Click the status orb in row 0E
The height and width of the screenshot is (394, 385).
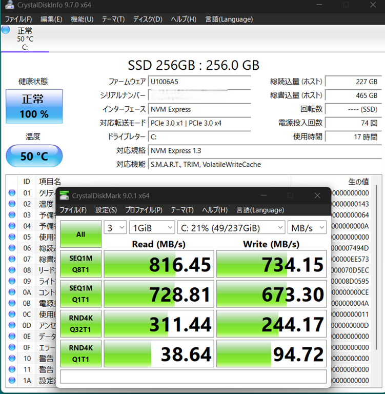tap(12, 336)
